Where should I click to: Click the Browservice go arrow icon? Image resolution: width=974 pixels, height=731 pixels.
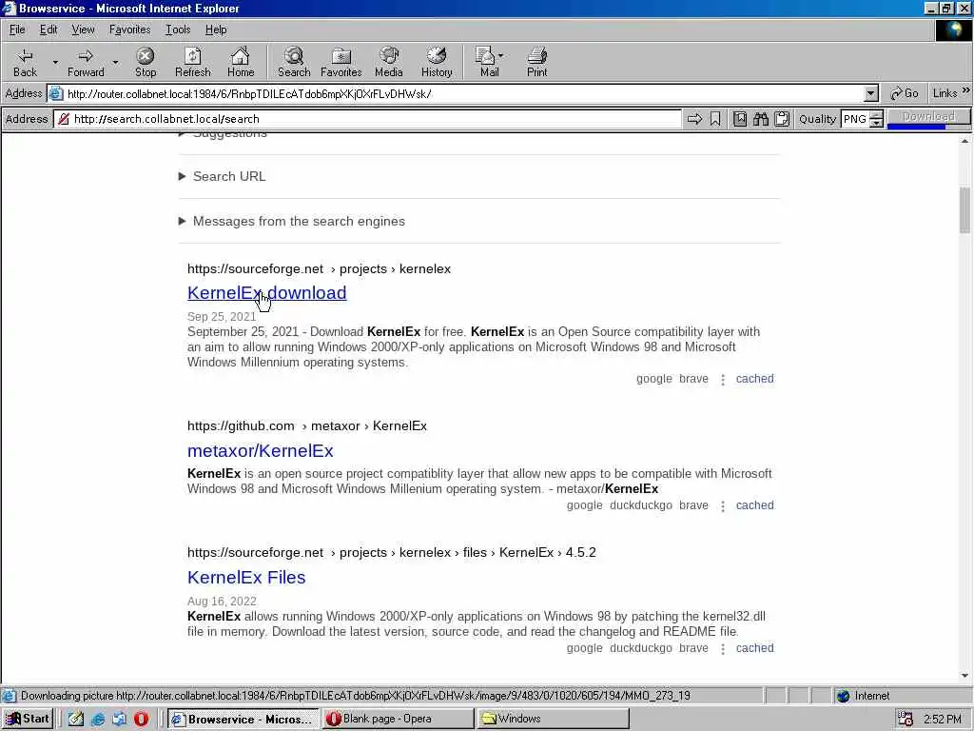click(x=694, y=119)
